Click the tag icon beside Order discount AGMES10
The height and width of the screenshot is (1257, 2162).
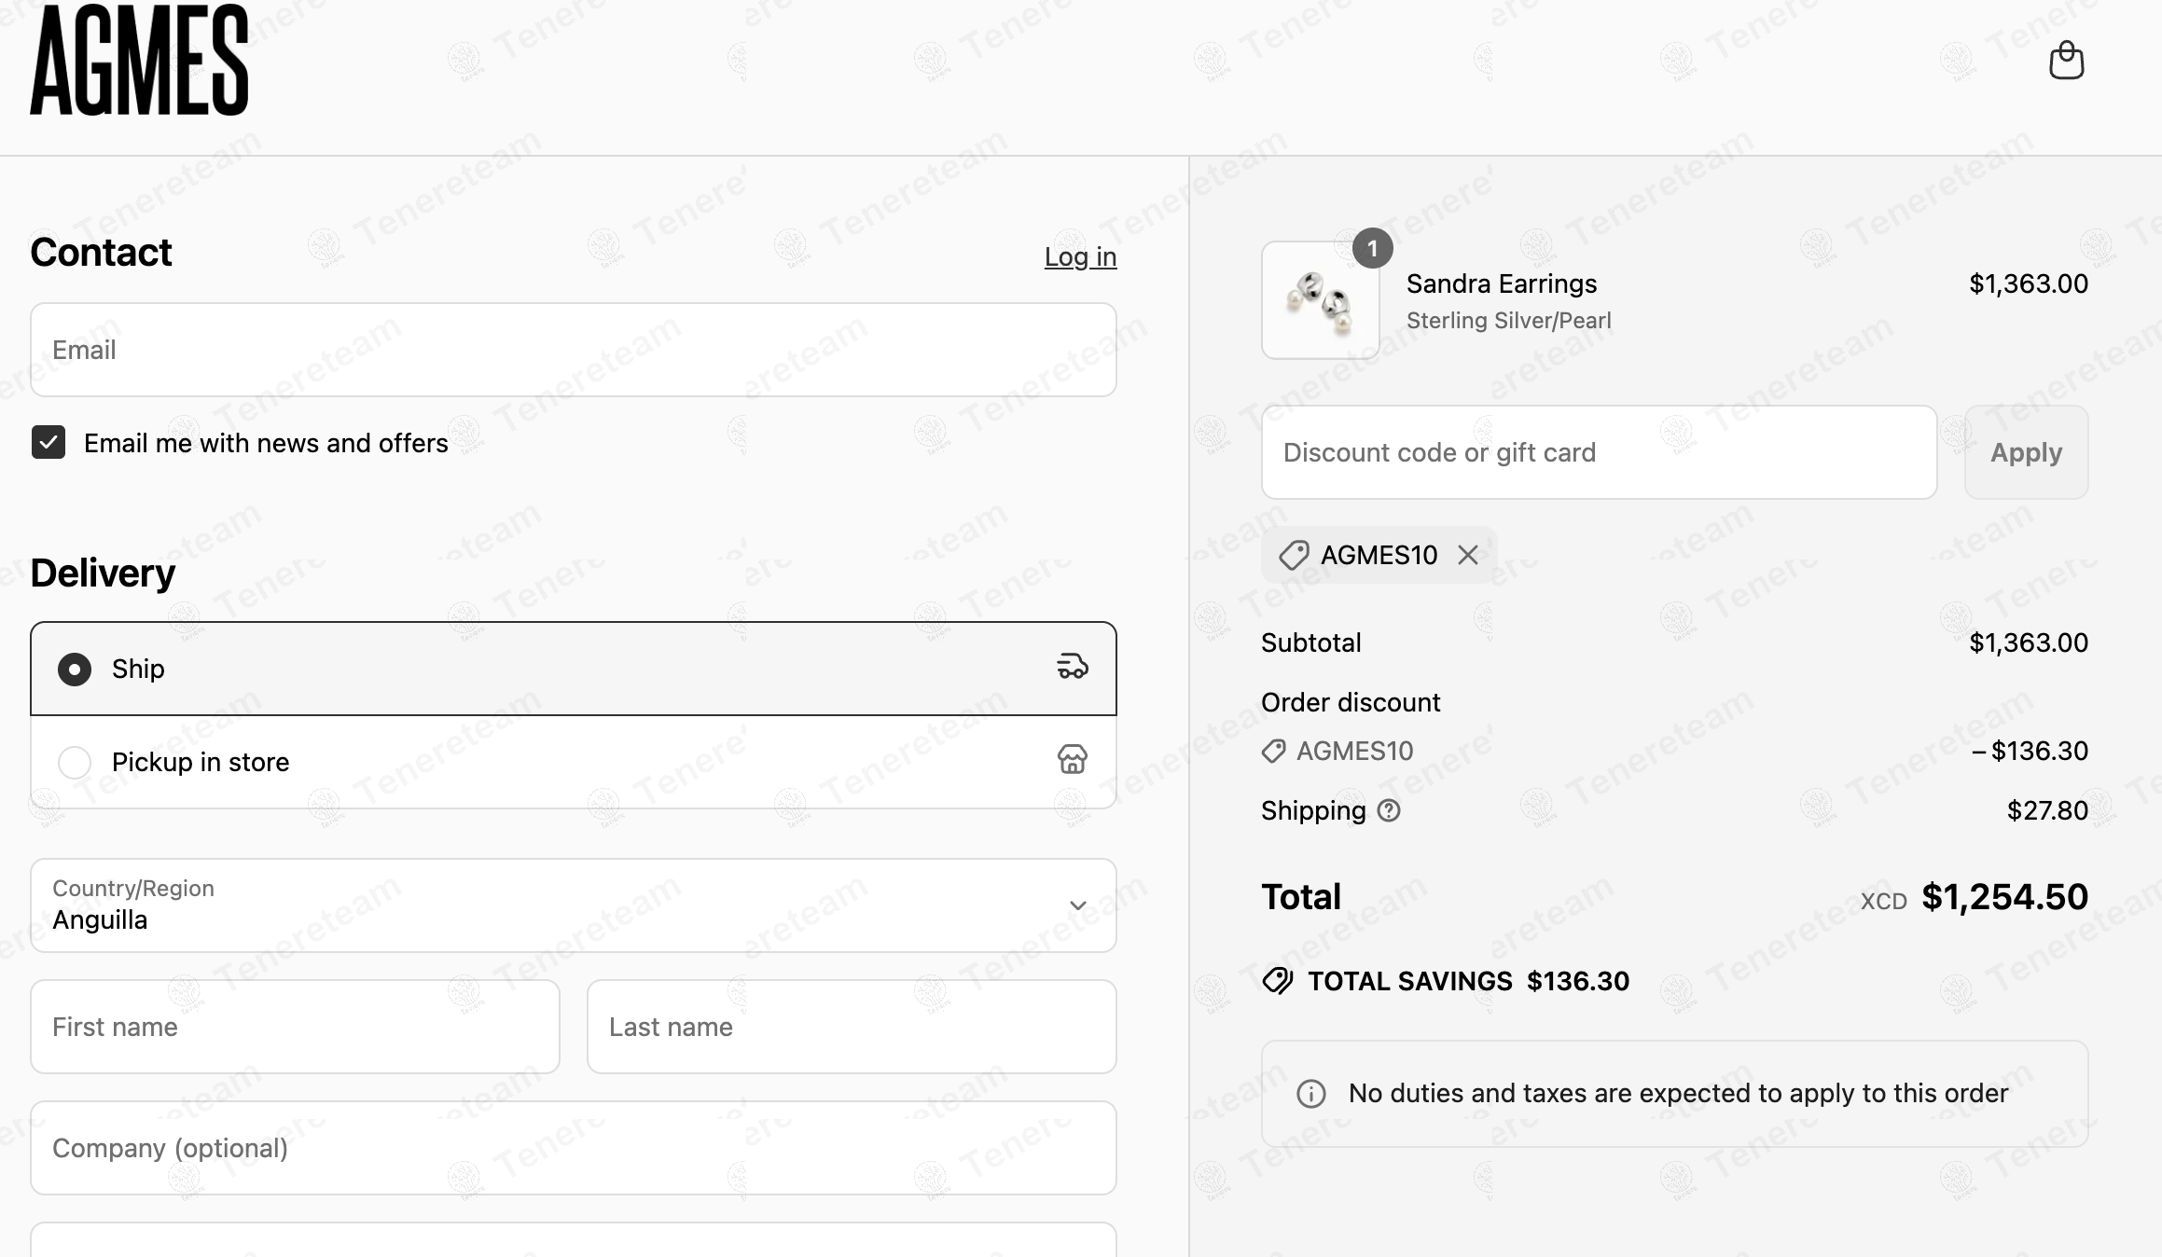coord(1274,751)
